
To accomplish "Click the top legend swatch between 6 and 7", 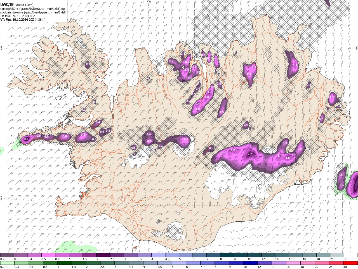I will (199, 255).
